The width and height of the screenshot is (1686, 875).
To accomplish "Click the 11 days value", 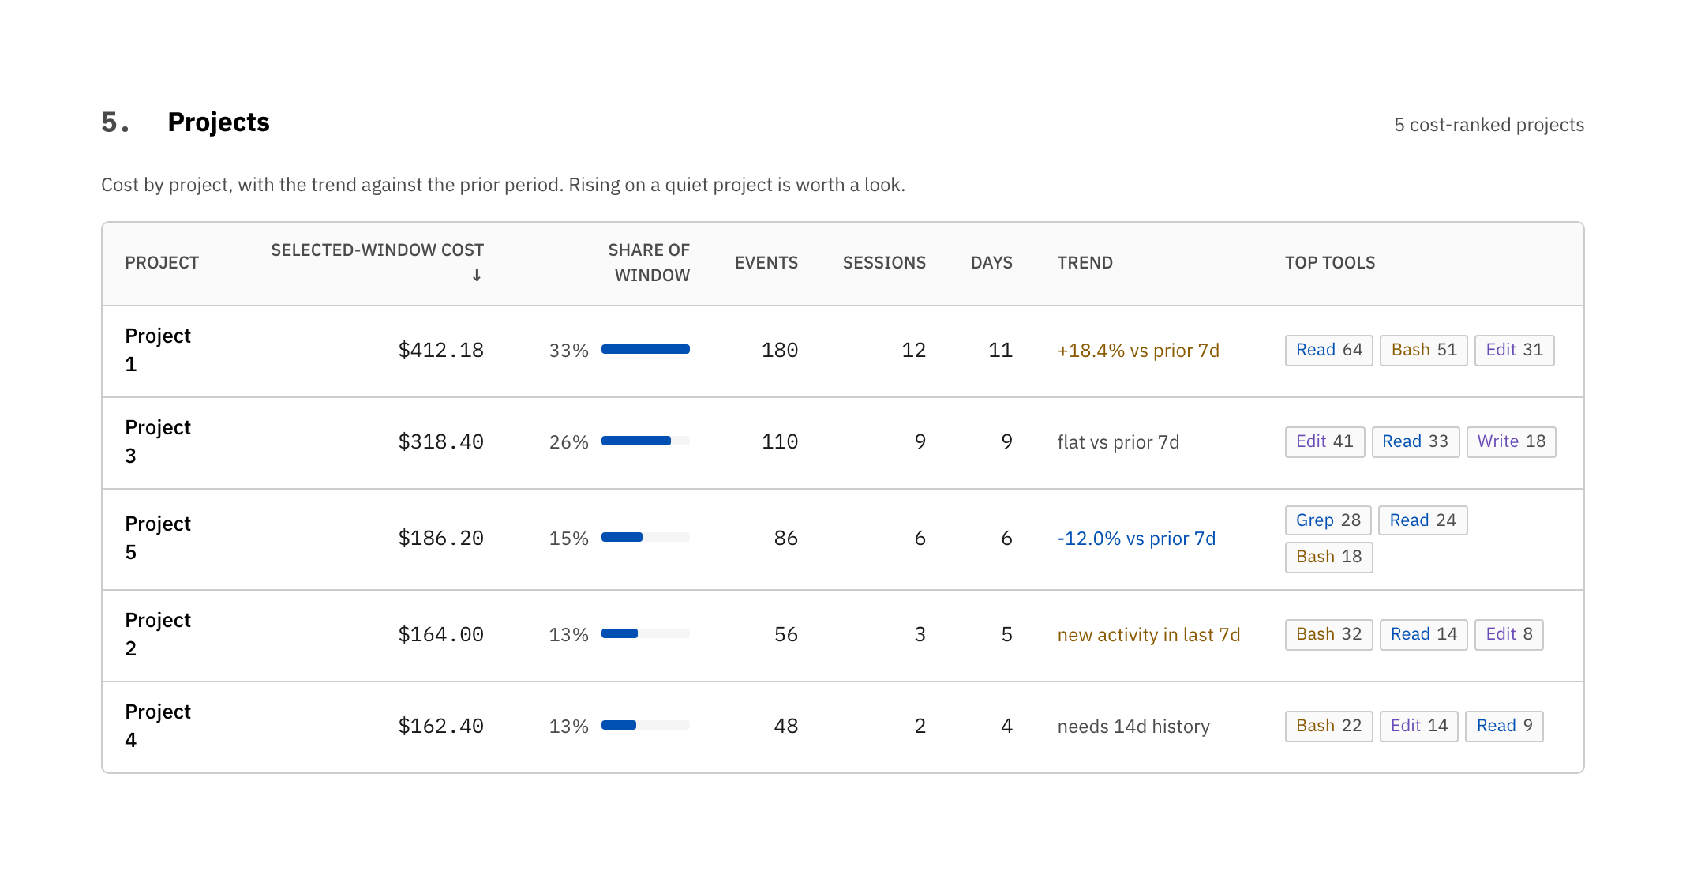I will pyautogui.click(x=1001, y=351).
